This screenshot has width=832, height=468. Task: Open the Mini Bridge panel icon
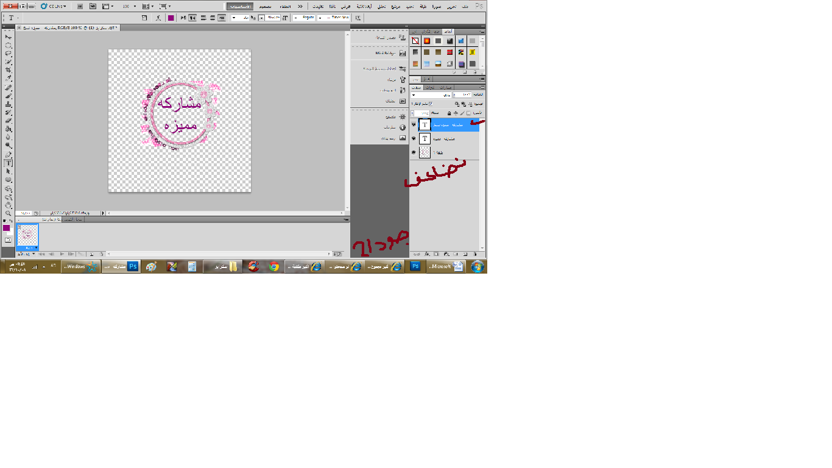point(403,53)
